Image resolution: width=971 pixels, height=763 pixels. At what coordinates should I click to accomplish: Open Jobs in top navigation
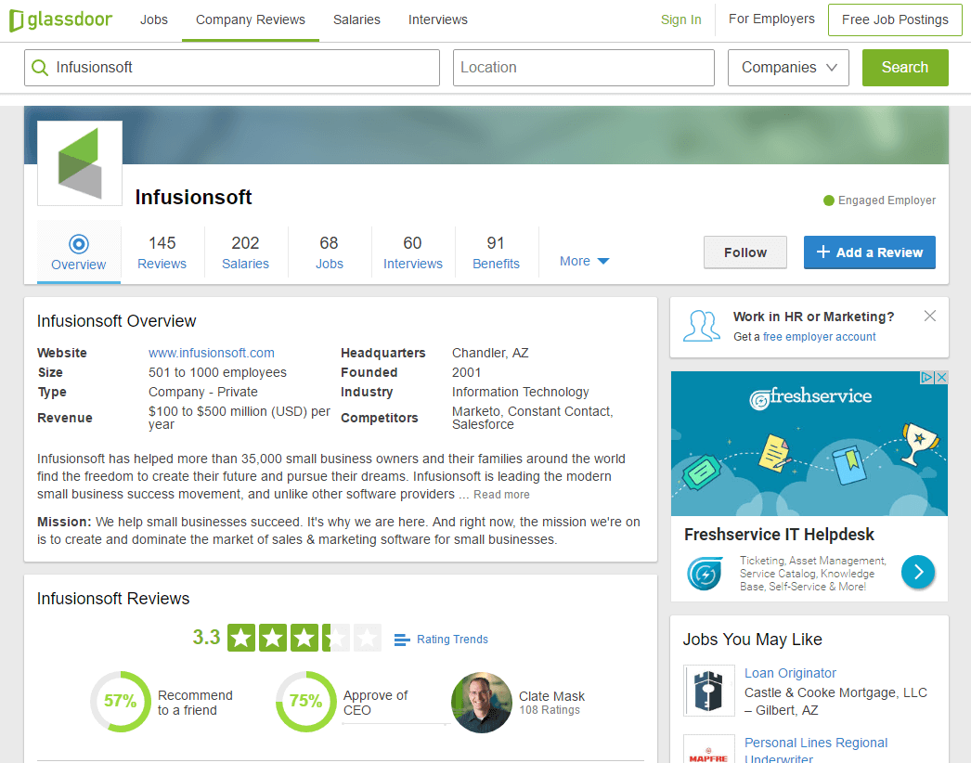[x=153, y=19]
